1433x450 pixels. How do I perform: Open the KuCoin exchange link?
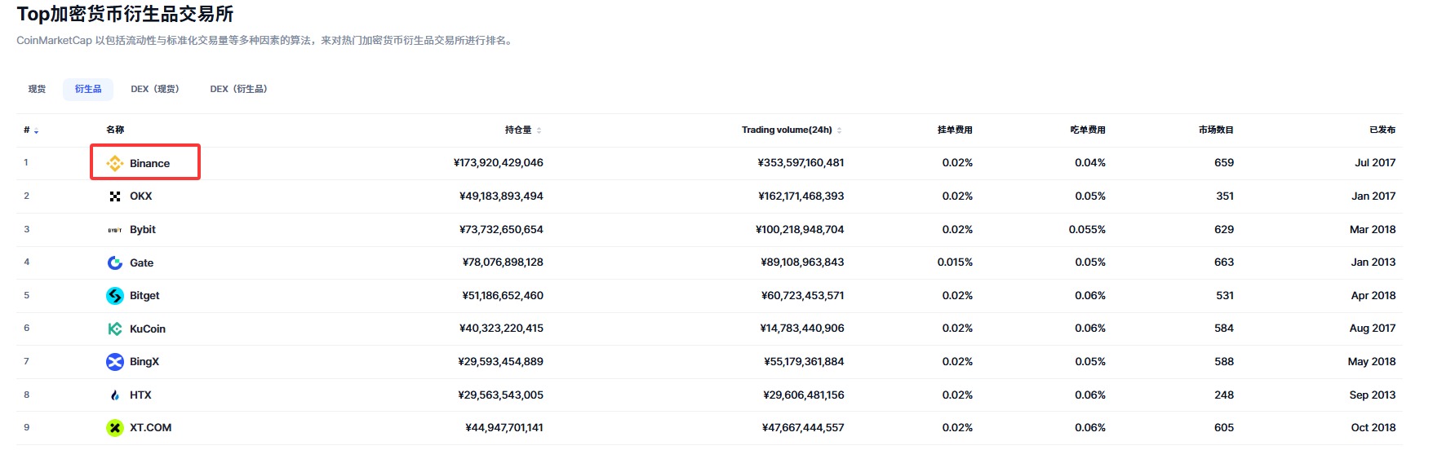(147, 329)
